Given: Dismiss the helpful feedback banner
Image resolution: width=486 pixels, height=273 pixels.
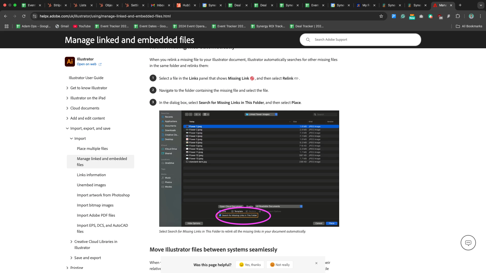Looking at the screenshot, I should [316, 263].
